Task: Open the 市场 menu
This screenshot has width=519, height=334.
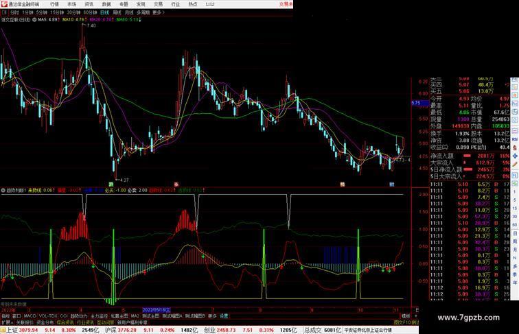Action: 71,4
